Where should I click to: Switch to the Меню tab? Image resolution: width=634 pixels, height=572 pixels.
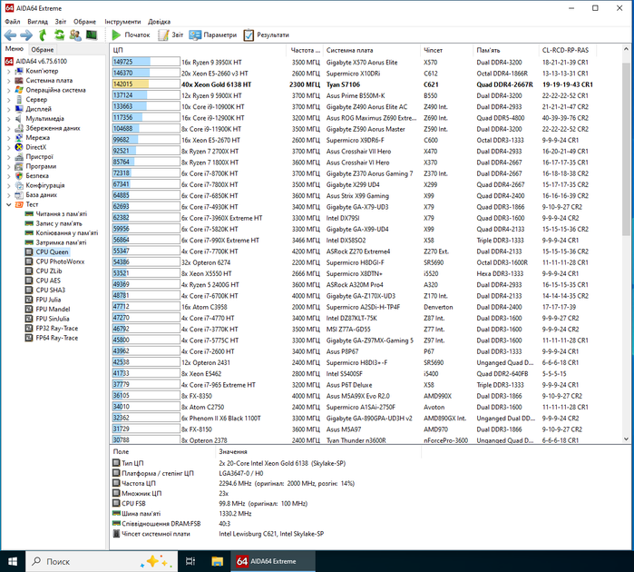(15, 49)
